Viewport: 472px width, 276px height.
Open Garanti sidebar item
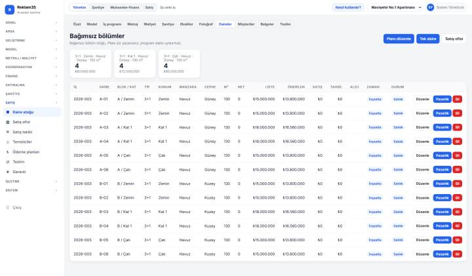(31, 172)
